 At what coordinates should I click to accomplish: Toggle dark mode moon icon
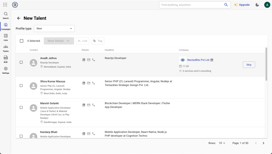257,5
